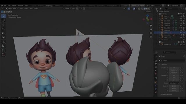Uncheck the Collection exclude checkbox
This screenshot has width=186, height=104.
click(179, 14)
